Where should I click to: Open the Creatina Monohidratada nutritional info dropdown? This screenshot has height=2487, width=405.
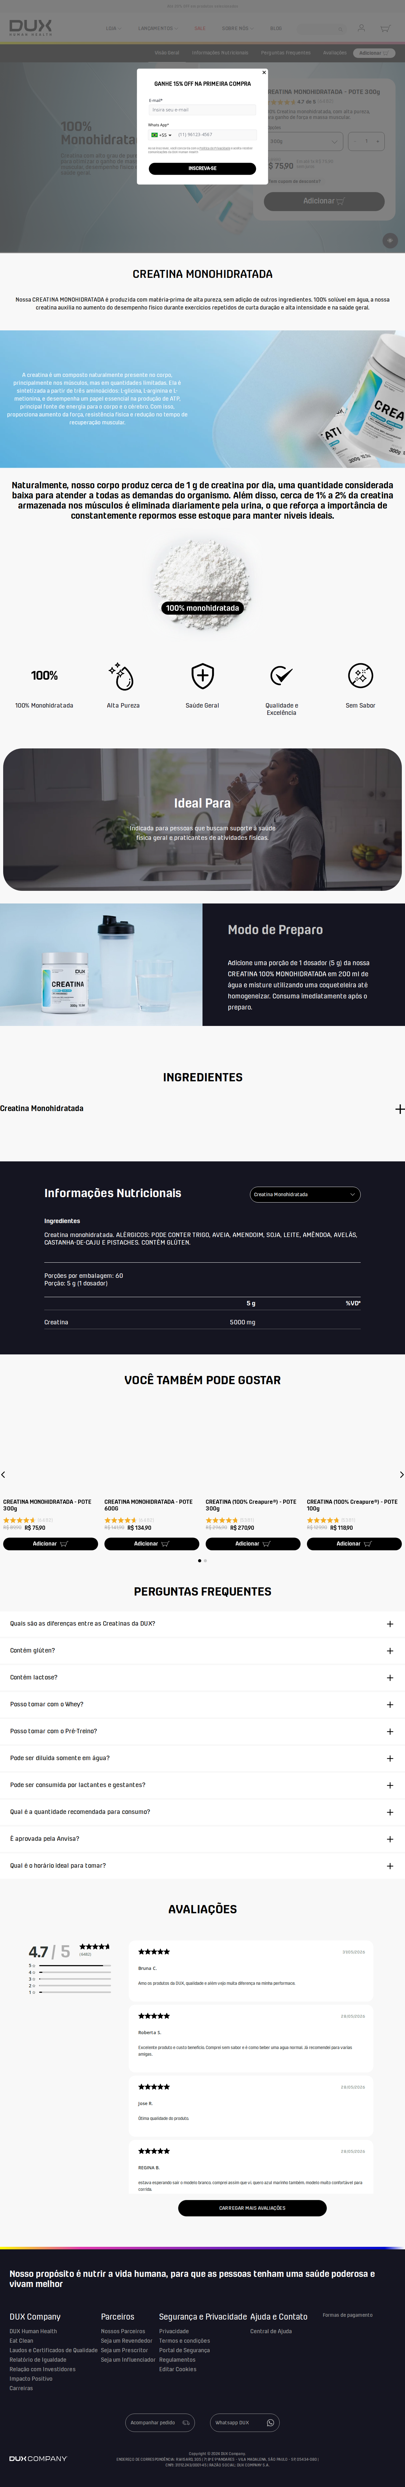(x=305, y=1194)
